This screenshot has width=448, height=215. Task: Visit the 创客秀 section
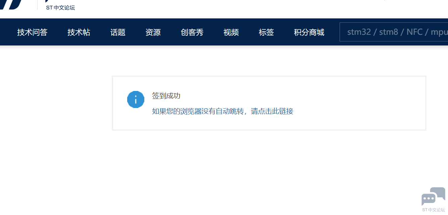point(192,32)
